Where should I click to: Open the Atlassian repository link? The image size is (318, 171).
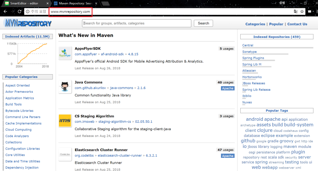(x=249, y=71)
